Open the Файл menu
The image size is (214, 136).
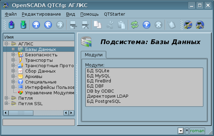[x=11, y=14]
